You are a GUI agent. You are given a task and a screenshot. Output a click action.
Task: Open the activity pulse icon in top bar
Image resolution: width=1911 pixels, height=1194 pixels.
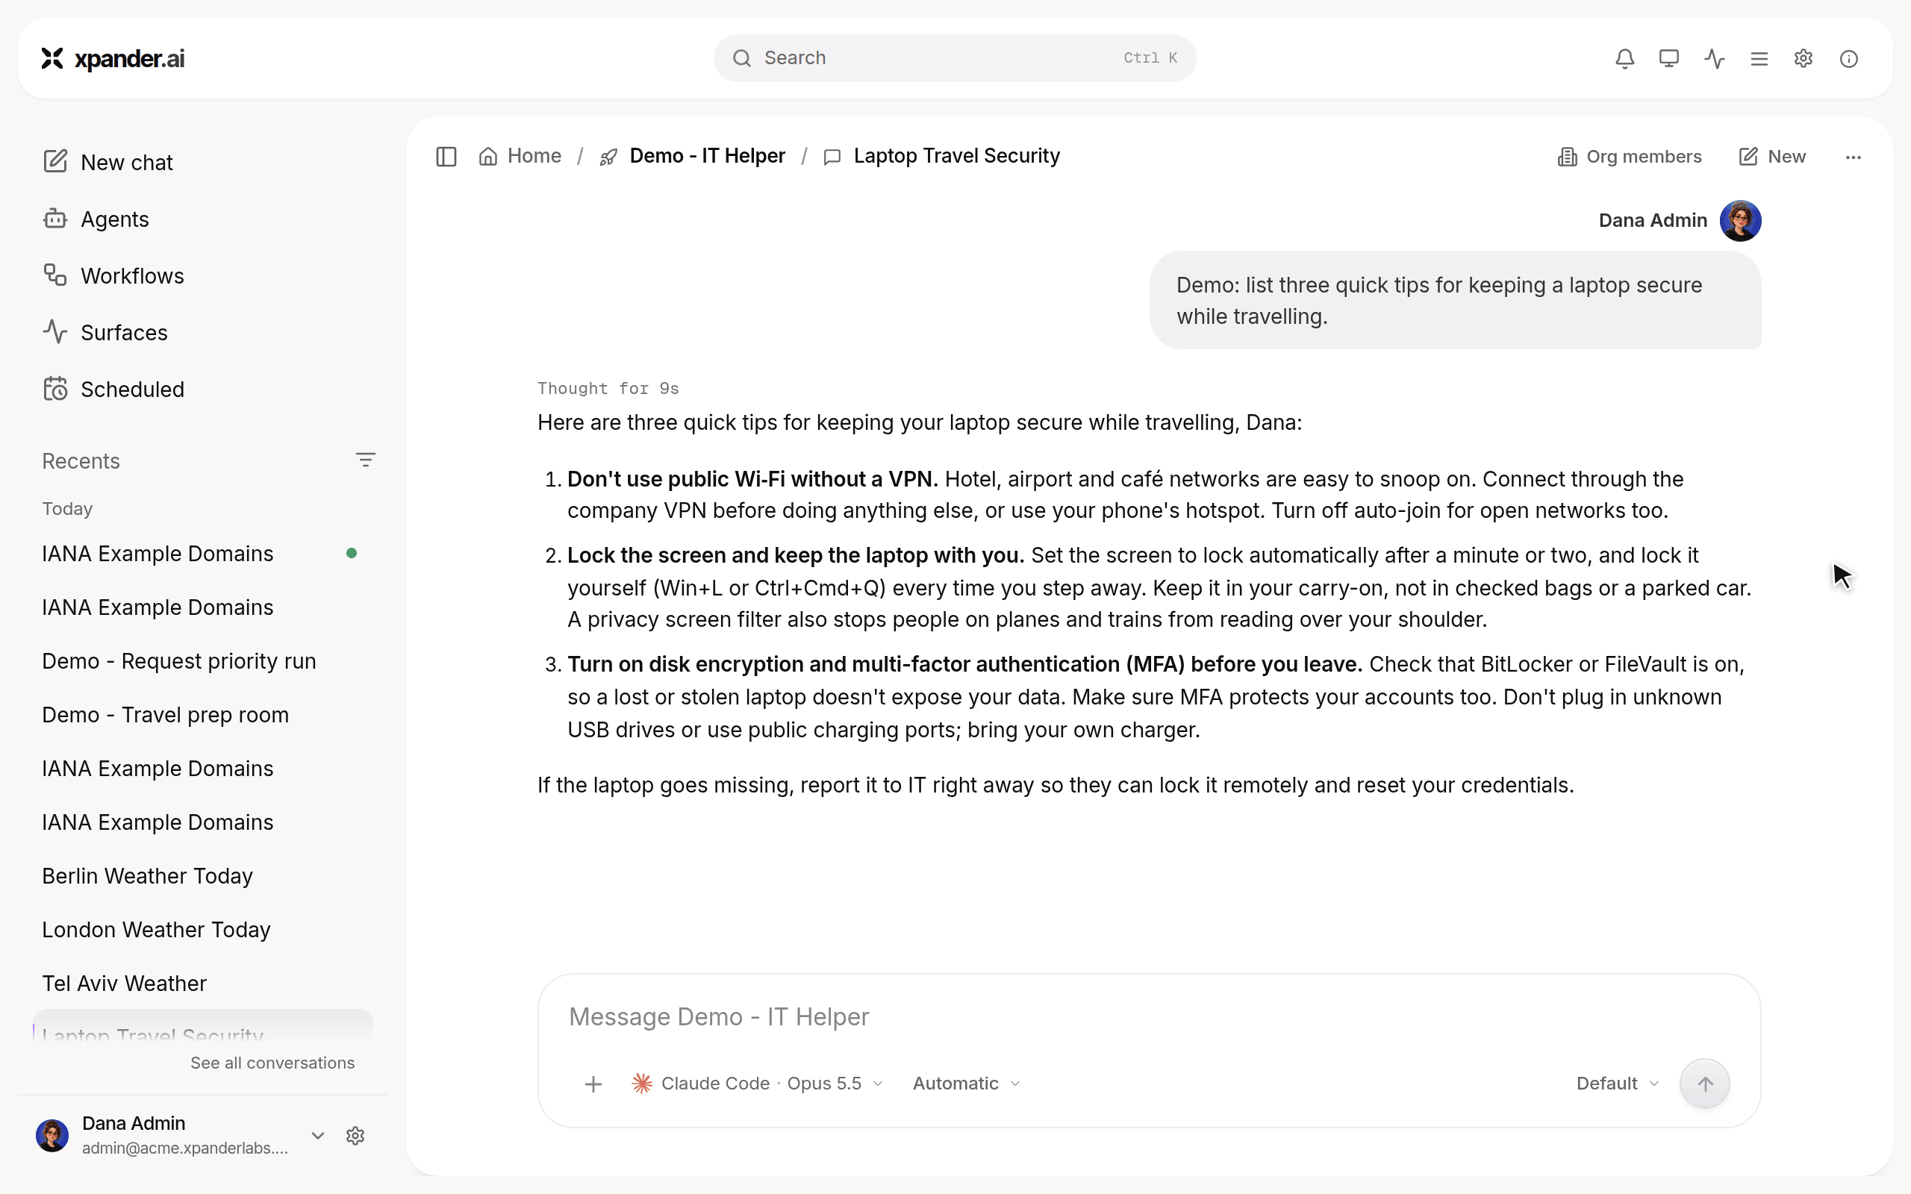[x=1714, y=58]
